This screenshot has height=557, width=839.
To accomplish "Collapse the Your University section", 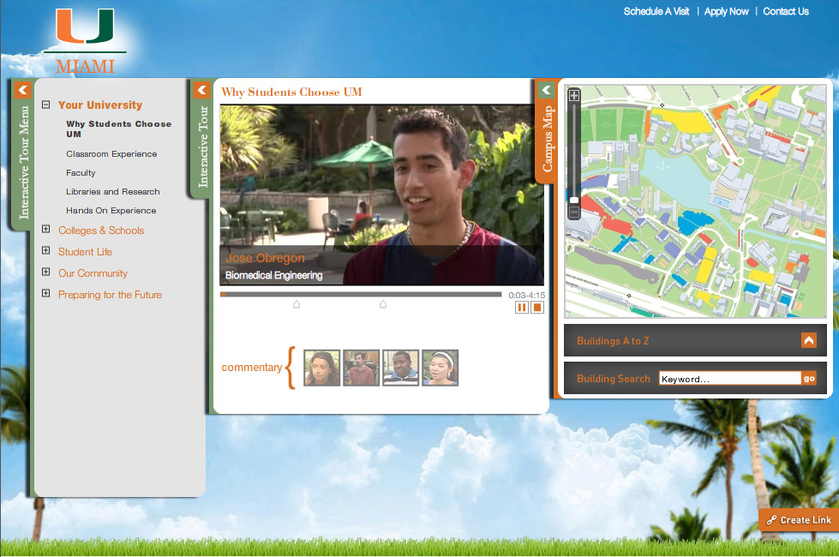I will (46, 105).
